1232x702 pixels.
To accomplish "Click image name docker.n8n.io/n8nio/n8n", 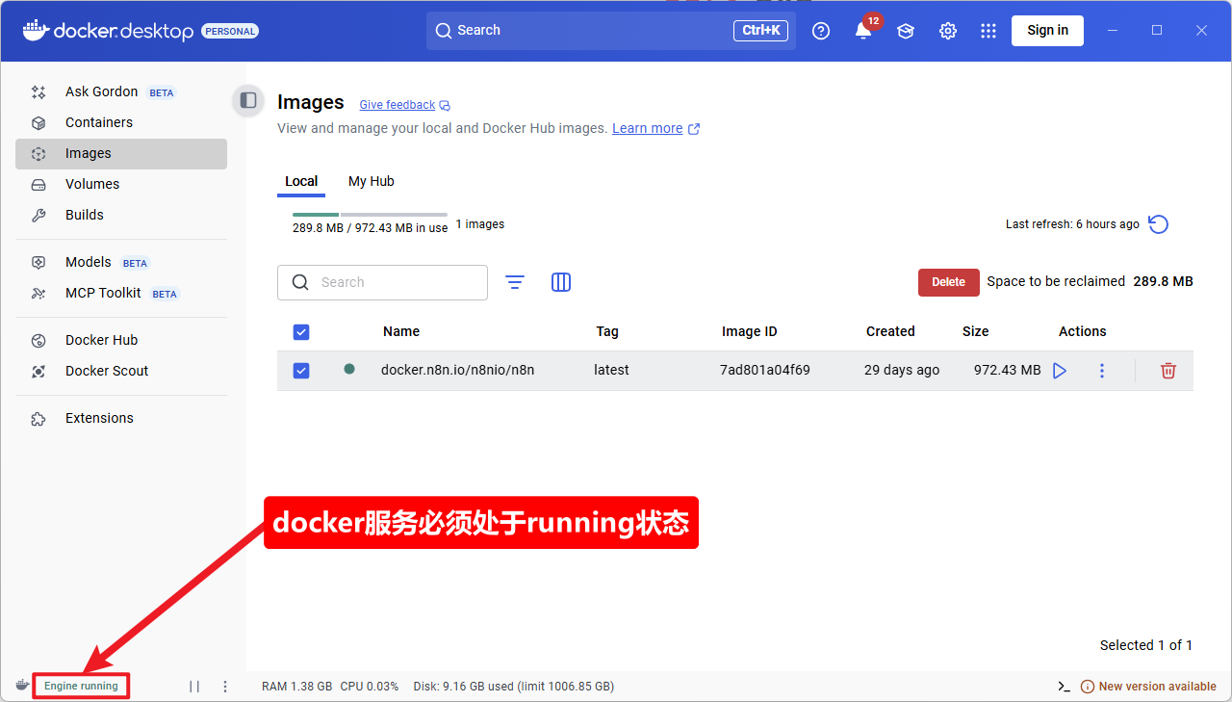I will (458, 370).
